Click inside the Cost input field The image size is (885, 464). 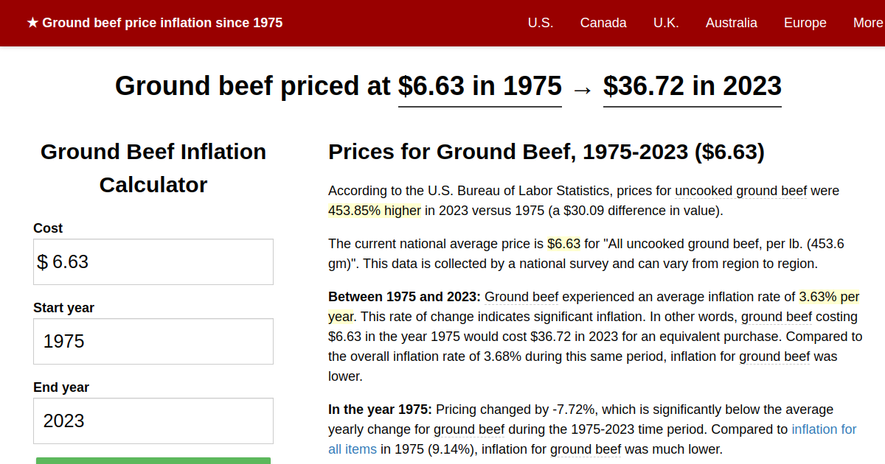153,261
